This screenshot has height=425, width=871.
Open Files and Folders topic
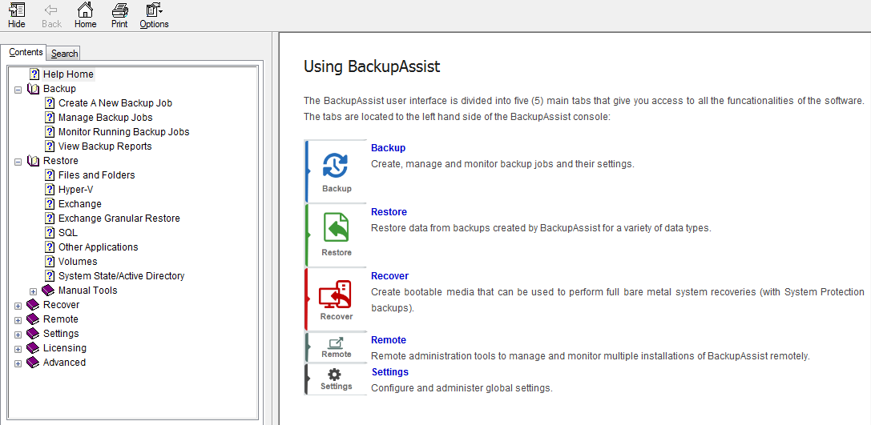click(97, 174)
